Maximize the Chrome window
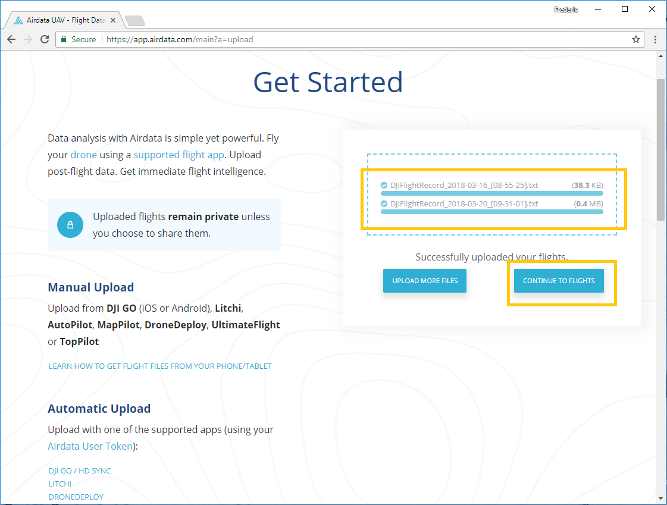 (625, 10)
